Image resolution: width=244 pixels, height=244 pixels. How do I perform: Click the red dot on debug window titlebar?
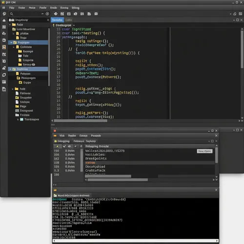point(55,131)
